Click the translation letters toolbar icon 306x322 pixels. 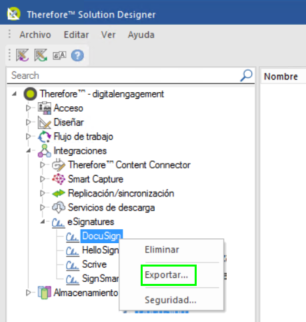(59, 55)
